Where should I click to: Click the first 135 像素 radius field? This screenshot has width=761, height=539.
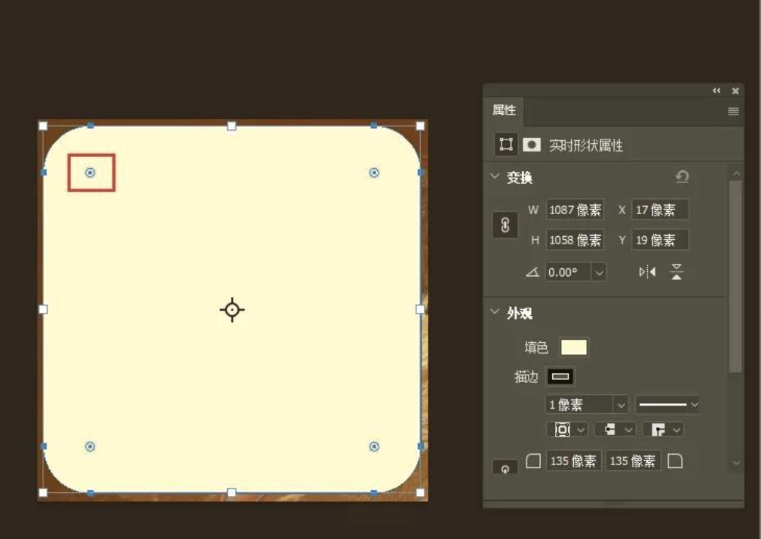pyautogui.click(x=574, y=461)
